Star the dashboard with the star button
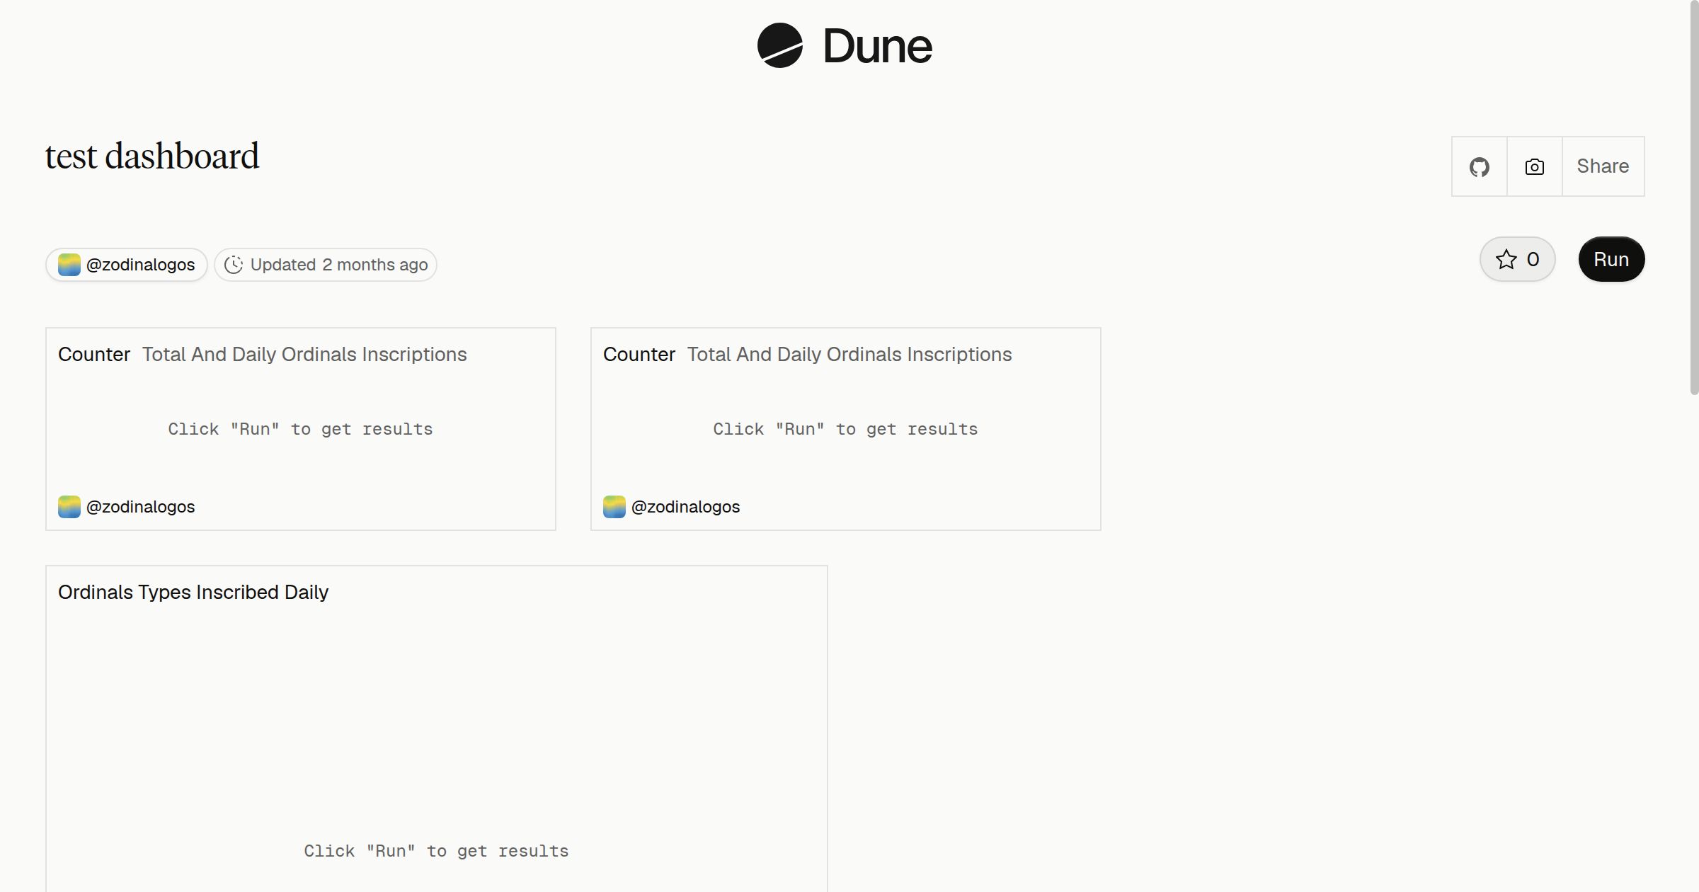Image resolution: width=1699 pixels, height=892 pixels. (x=1517, y=259)
